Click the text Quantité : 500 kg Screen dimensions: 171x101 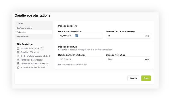tap(28, 52)
